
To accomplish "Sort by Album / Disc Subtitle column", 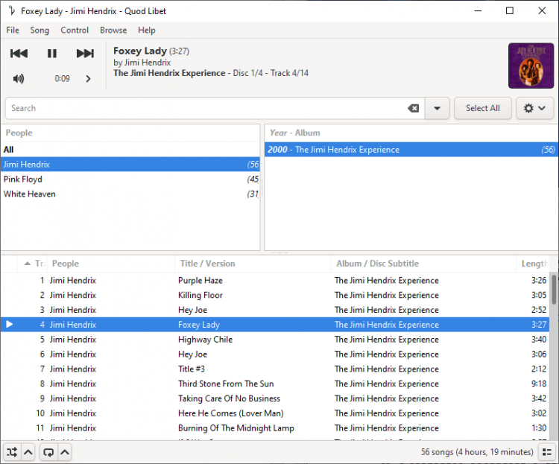I will pos(424,264).
